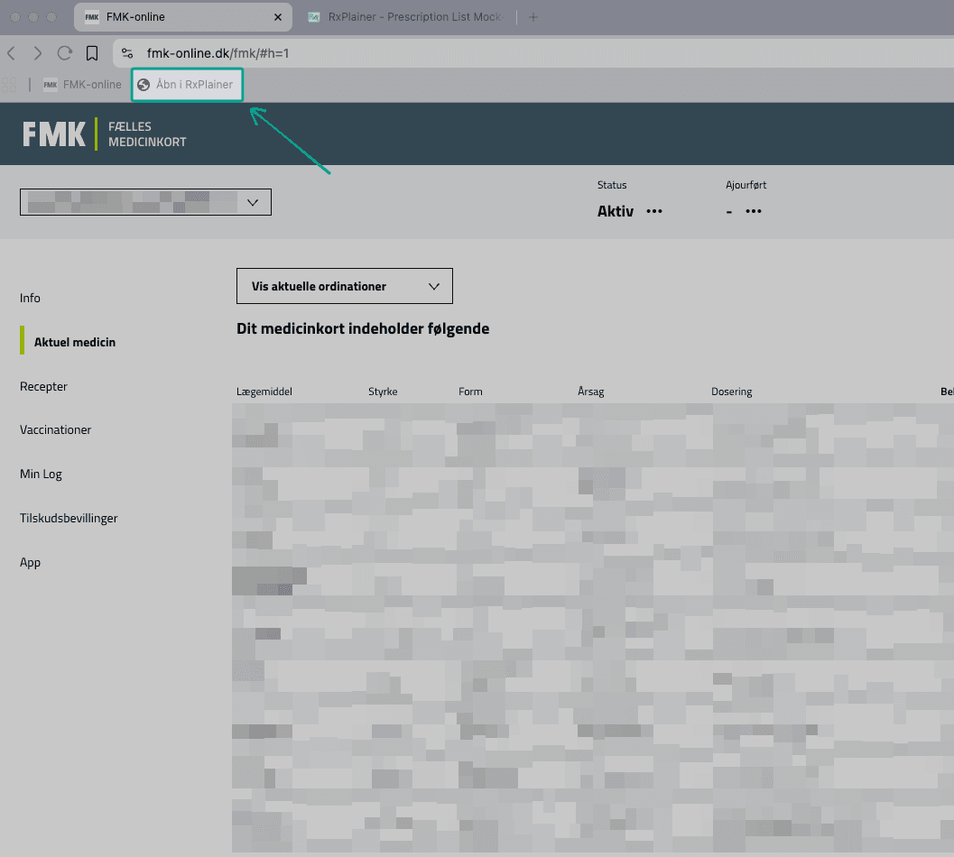Reload the FMK-online page
Viewport: 954px width, 857px height.
click(x=64, y=53)
